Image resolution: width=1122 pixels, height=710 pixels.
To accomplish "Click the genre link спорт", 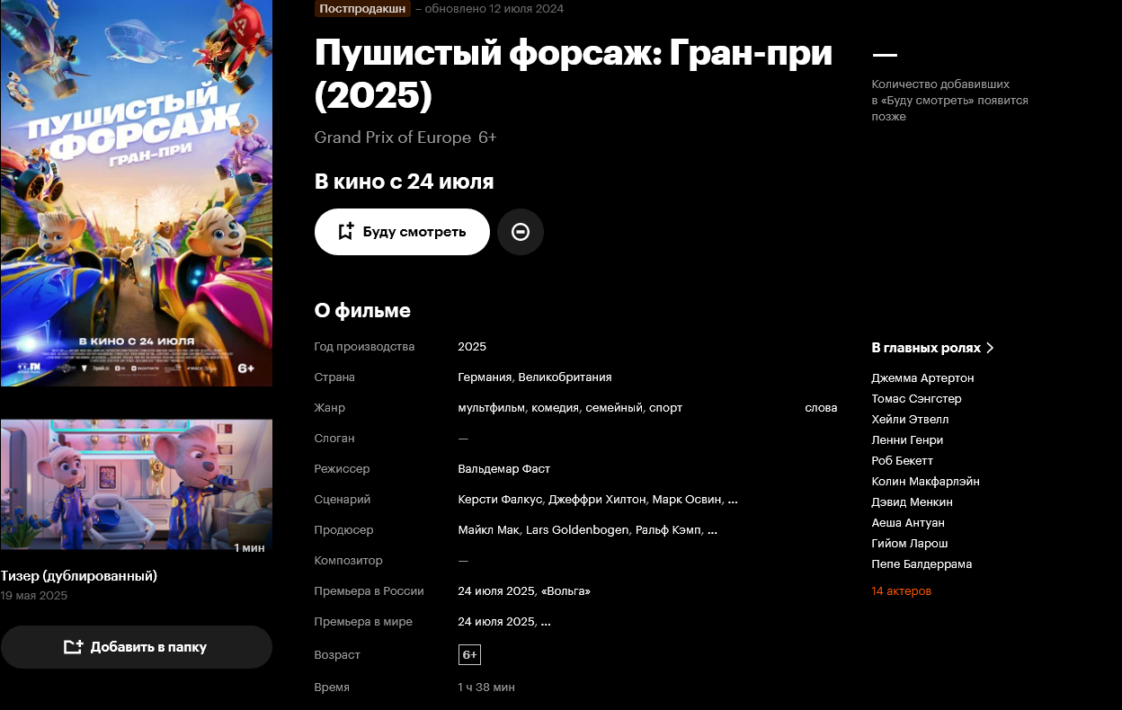I will [x=666, y=408].
